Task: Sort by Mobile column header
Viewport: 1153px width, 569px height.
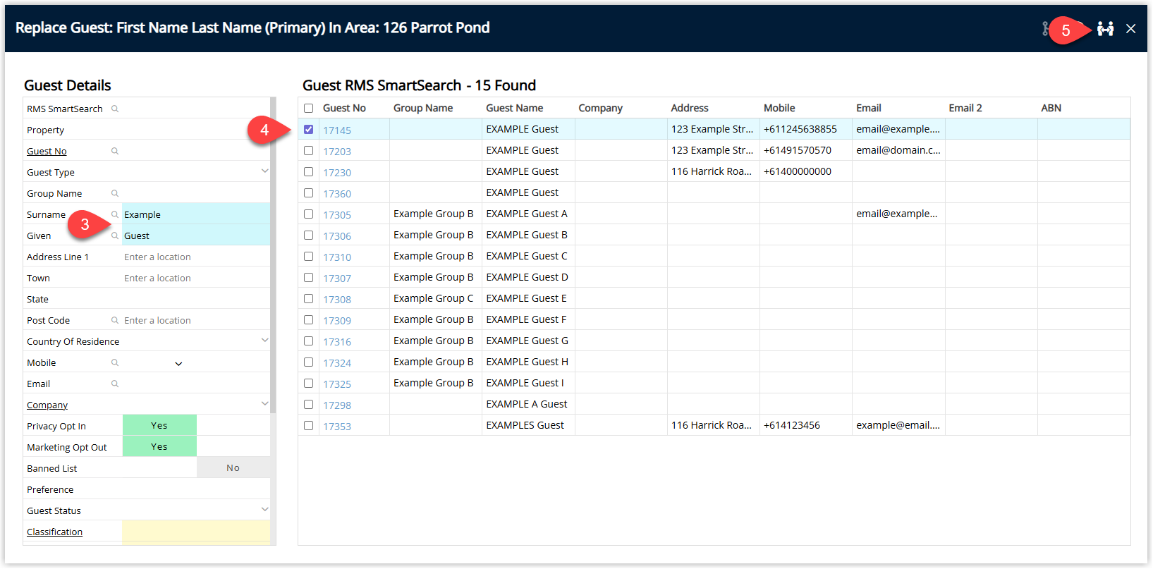Action: (x=779, y=108)
